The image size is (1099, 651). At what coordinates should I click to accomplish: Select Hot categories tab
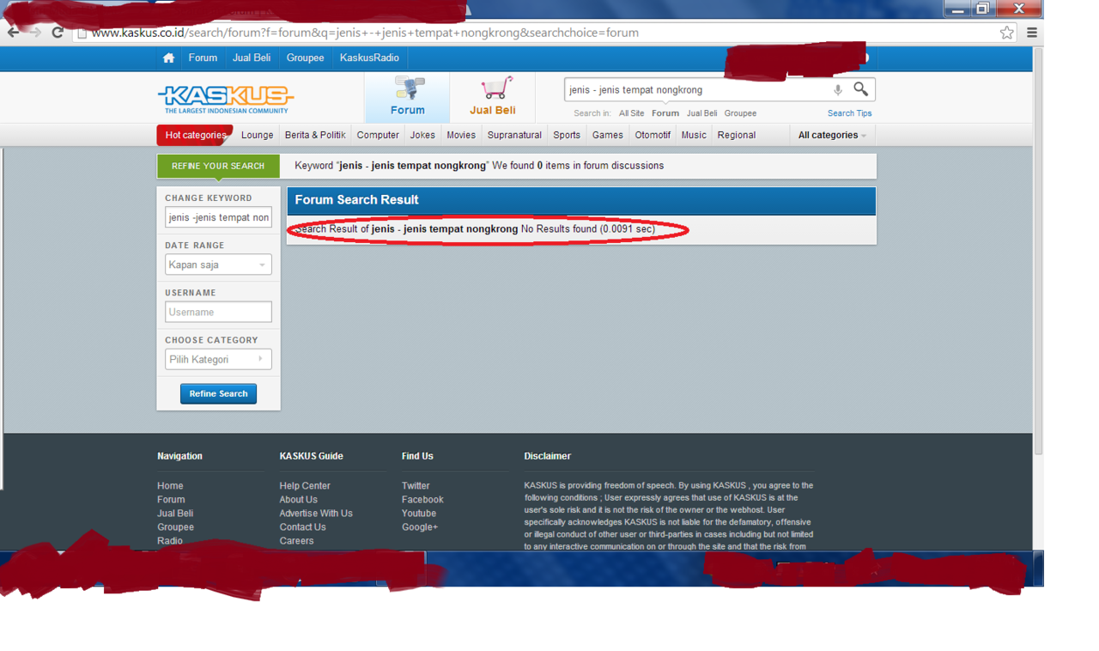[195, 135]
